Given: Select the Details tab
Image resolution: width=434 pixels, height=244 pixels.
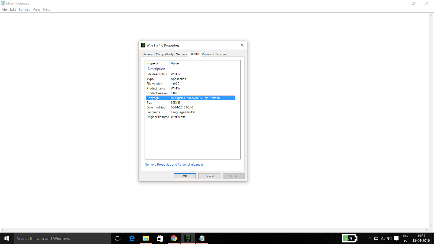Looking at the screenshot, I should click(x=194, y=54).
